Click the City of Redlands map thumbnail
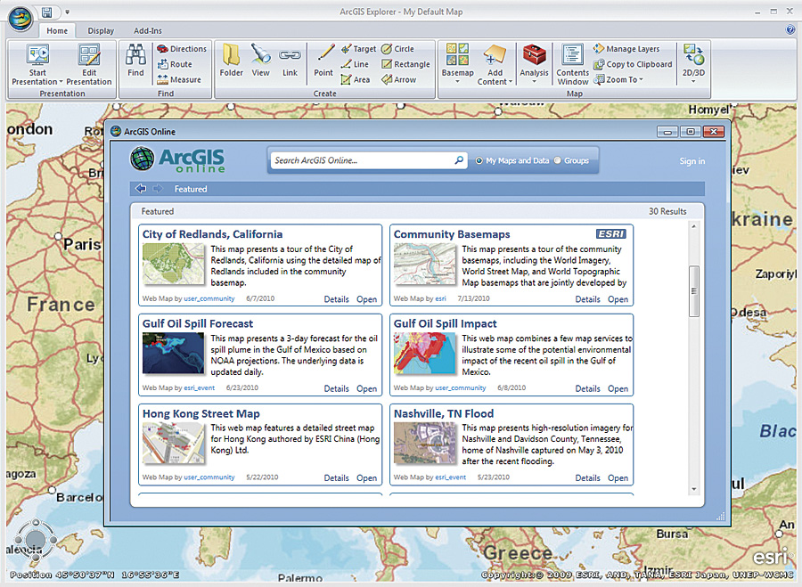This screenshot has height=587, width=802. [174, 264]
